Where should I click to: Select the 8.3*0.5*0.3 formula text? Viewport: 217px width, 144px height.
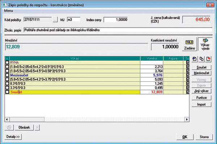point(18,83)
